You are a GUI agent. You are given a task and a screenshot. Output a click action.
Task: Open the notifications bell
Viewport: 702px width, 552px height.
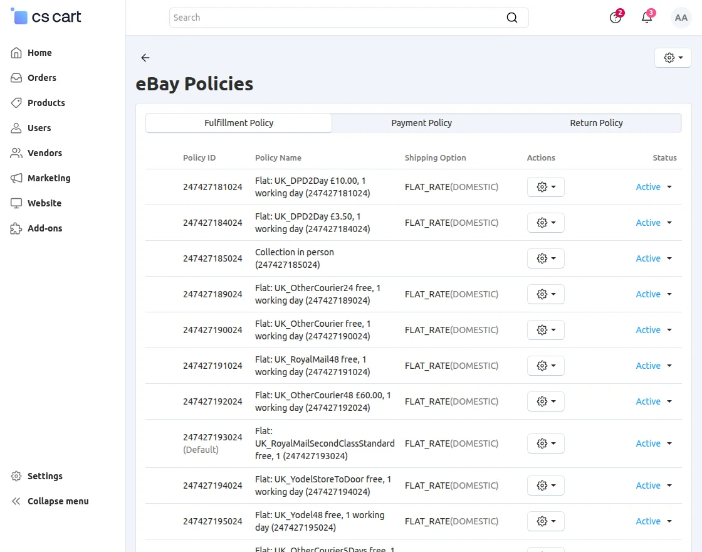[647, 18]
